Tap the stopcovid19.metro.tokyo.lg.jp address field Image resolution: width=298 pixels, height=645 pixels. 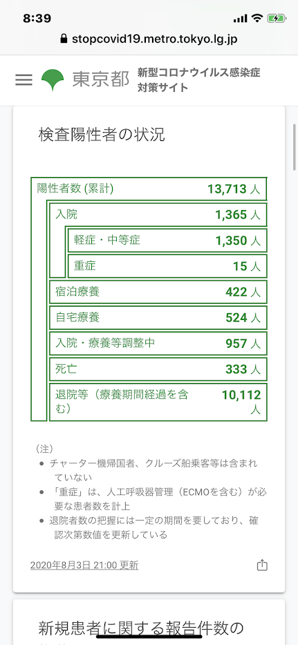point(149,39)
